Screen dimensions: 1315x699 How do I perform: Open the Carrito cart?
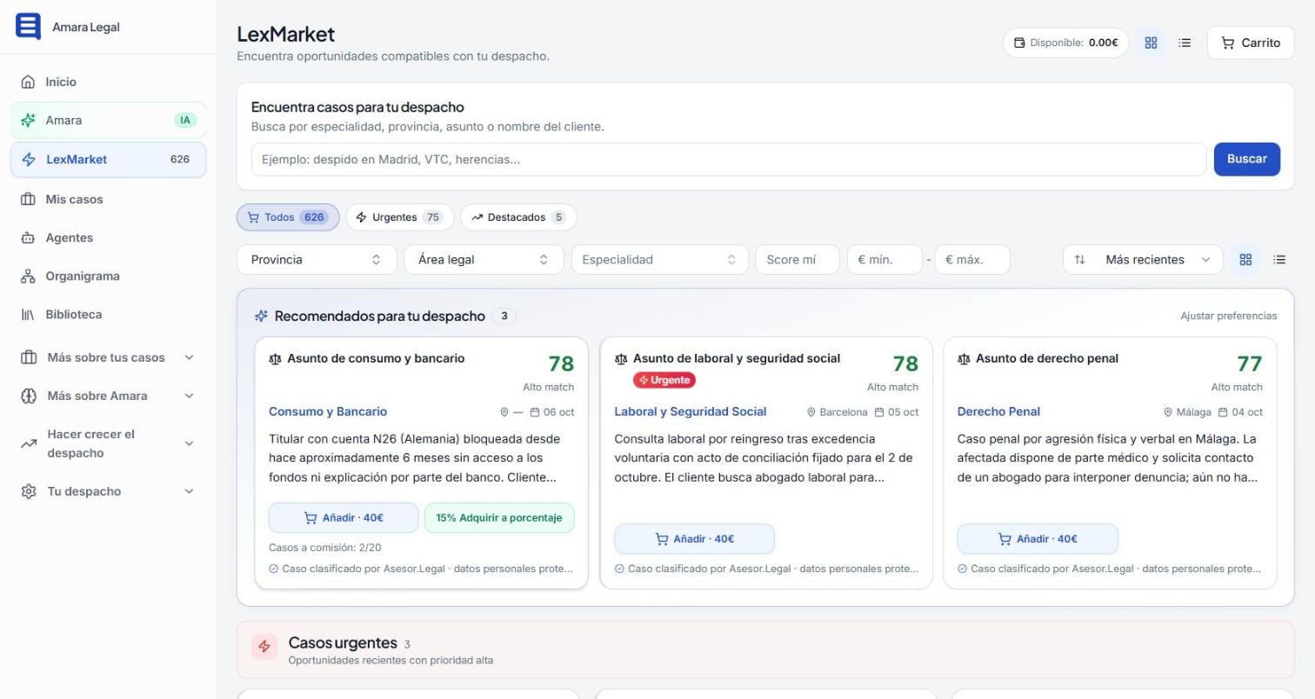pyautogui.click(x=1251, y=43)
